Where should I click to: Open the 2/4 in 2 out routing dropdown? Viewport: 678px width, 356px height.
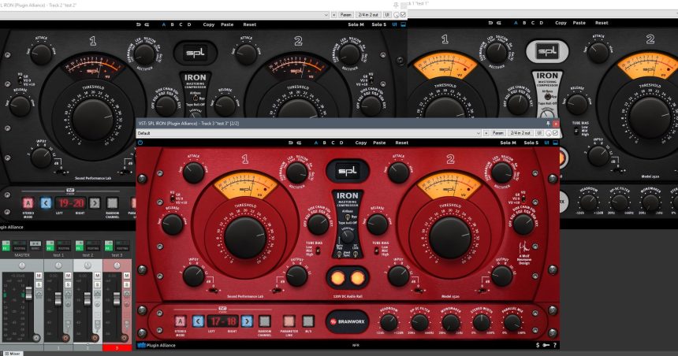[522, 133]
